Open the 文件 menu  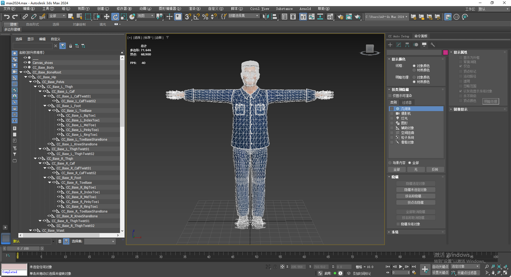(x=9, y=9)
